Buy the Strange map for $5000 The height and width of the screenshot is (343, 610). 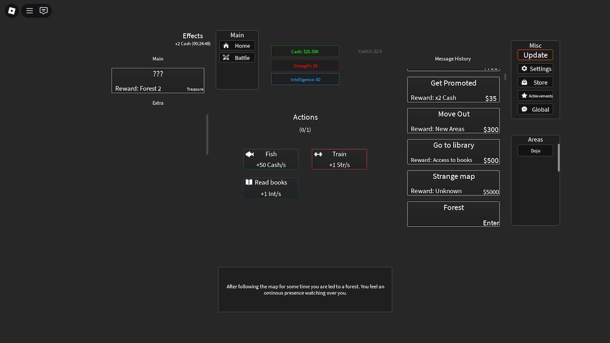coord(453,182)
